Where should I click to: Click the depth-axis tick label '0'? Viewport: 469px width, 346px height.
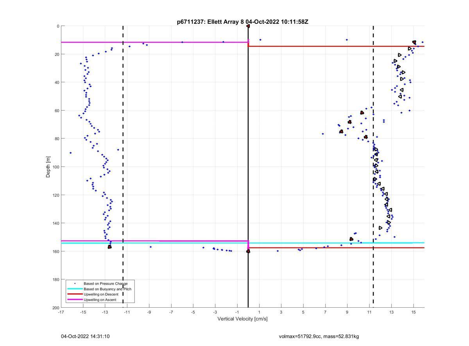[x=58, y=26]
